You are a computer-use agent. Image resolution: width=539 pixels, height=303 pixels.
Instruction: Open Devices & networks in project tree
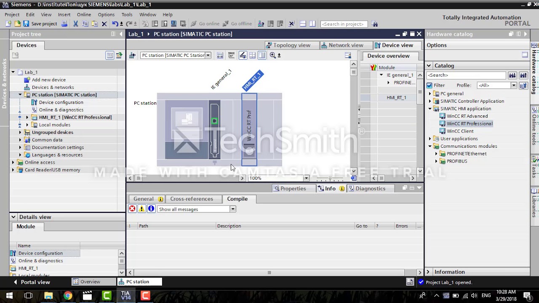pyautogui.click(x=53, y=87)
